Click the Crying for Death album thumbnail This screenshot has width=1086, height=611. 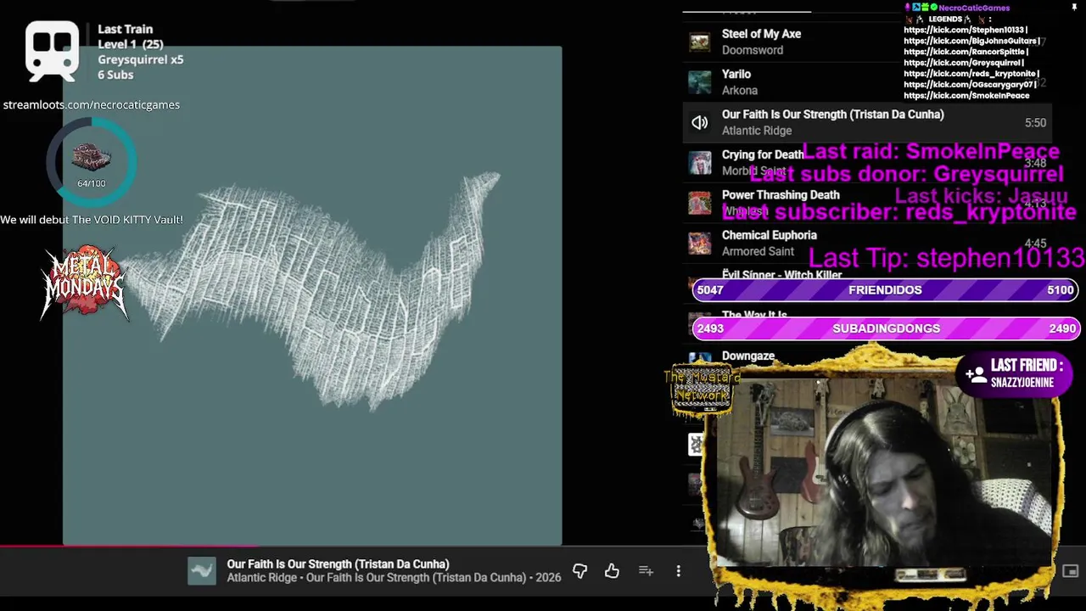(x=699, y=163)
